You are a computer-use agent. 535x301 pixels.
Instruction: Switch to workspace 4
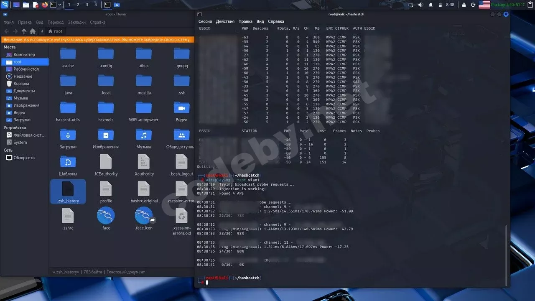tap(96, 5)
